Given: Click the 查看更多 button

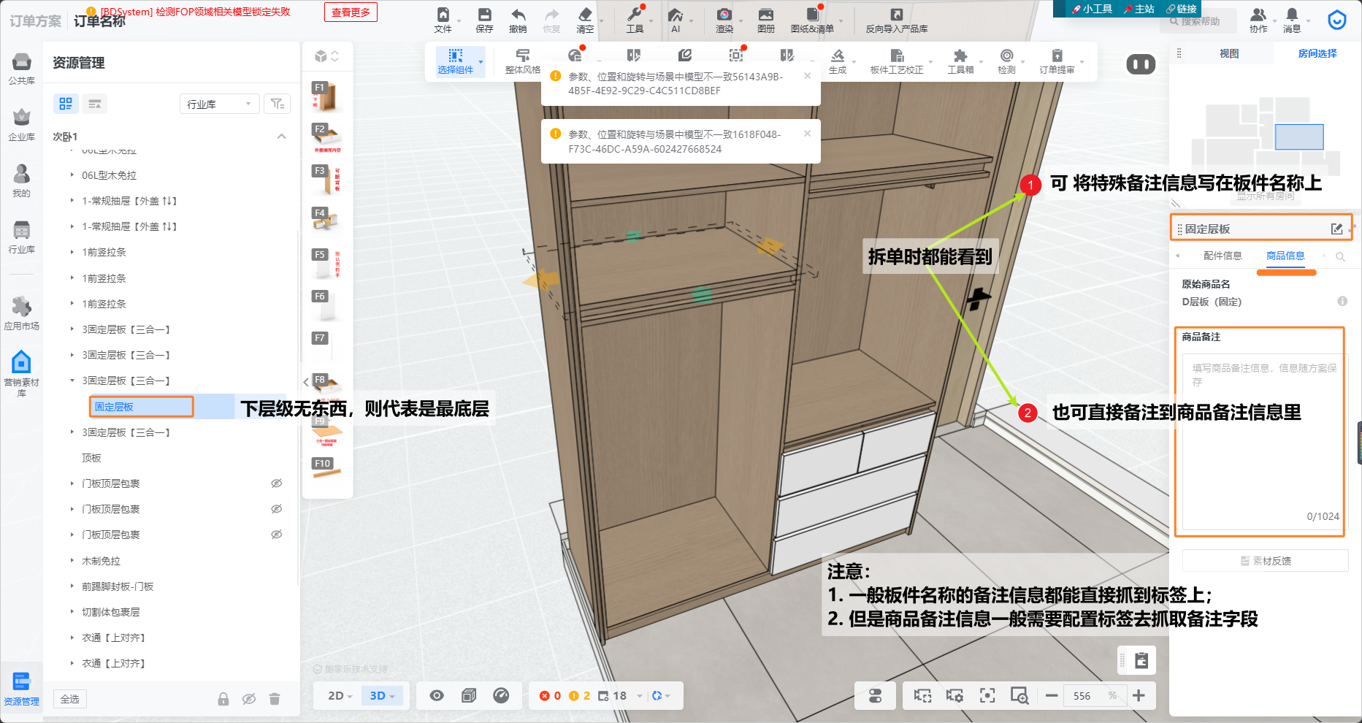Looking at the screenshot, I should coord(351,12).
